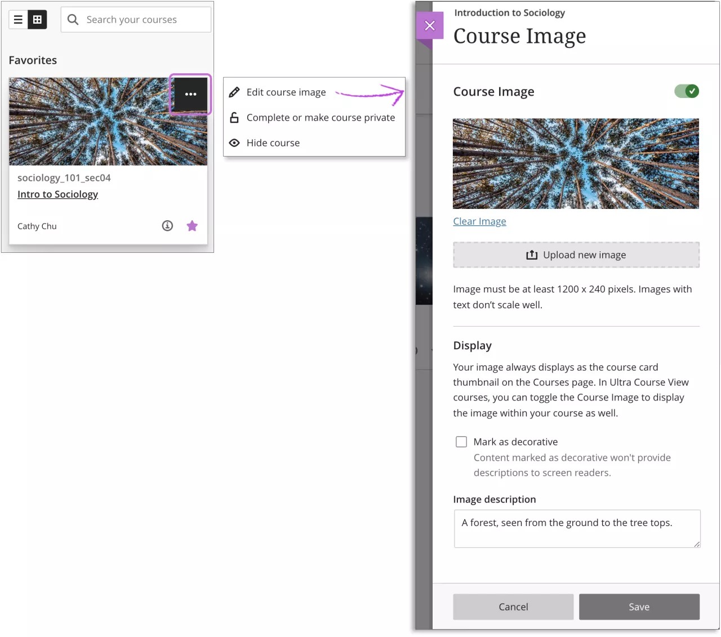Switch to list view of courses
The height and width of the screenshot is (637, 721).
click(x=17, y=19)
